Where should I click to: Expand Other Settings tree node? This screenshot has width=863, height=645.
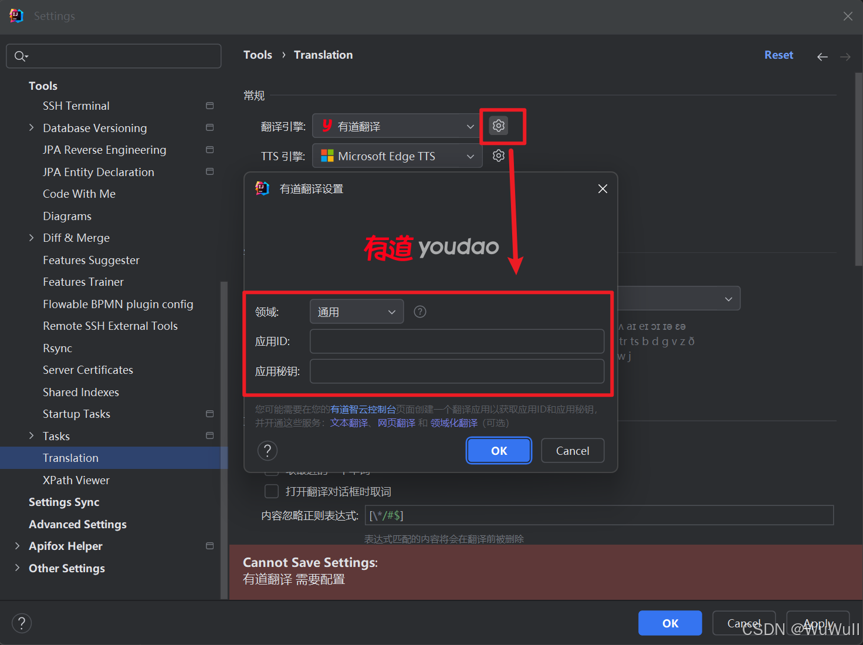18,568
